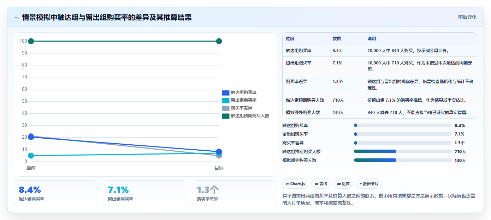Image resolution: width=491 pixels, height=220 pixels.
Task: Click the footer note starting '斜率图突出'
Action: 379,199
